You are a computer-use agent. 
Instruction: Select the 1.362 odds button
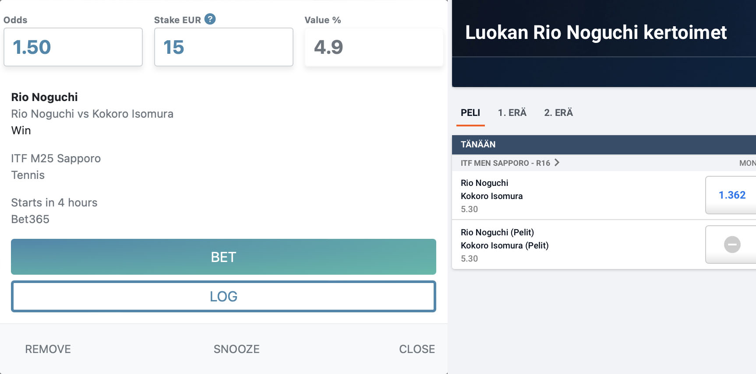pos(731,195)
